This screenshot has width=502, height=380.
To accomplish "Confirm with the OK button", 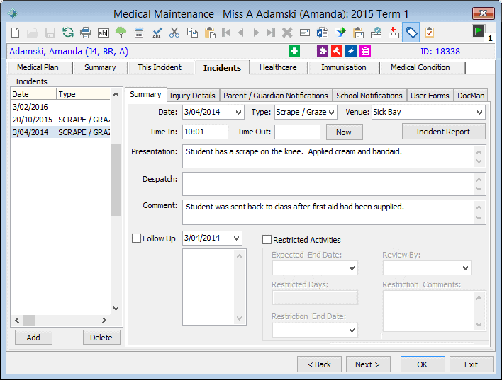I will click(x=423, y=364).
